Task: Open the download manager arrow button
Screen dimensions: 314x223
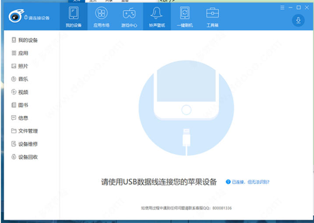Action: (298, 20)
